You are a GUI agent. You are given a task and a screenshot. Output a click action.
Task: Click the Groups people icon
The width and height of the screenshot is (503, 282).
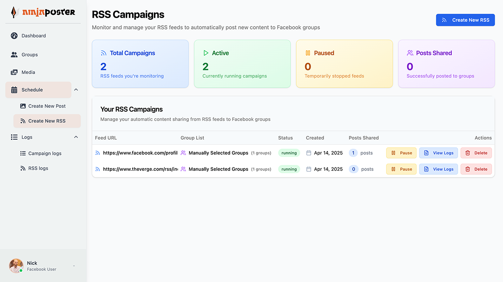[14, 55]
